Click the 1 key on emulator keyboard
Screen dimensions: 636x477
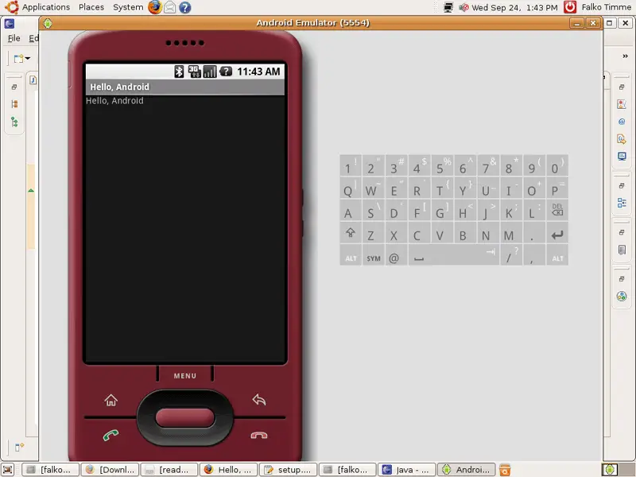(351, 165)
